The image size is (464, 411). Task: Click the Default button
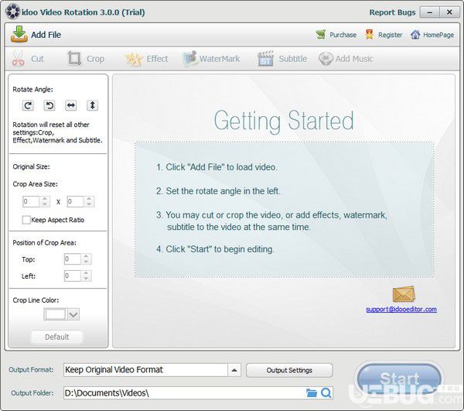[x=56, y=337]
